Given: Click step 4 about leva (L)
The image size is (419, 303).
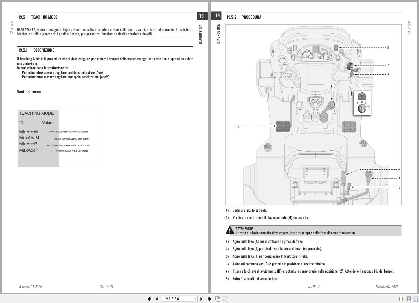Looking at the screenshot, I should click(274, 249).
